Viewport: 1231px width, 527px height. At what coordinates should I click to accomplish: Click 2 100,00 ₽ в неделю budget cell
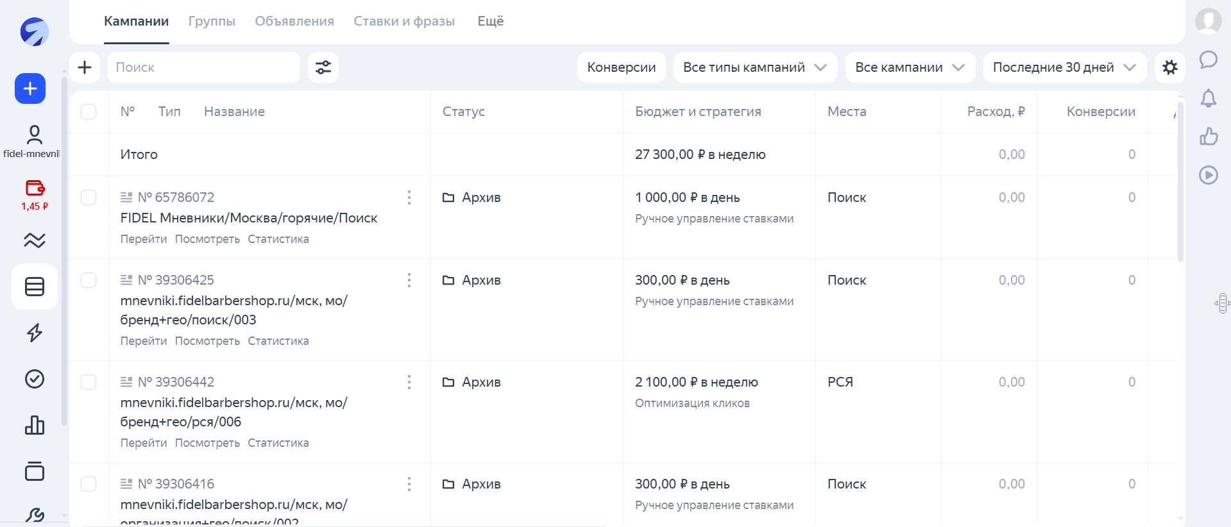[x=697, y=382]
